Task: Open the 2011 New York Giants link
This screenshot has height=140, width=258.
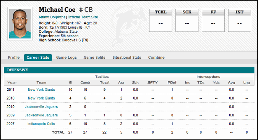Action: (41, 90)
